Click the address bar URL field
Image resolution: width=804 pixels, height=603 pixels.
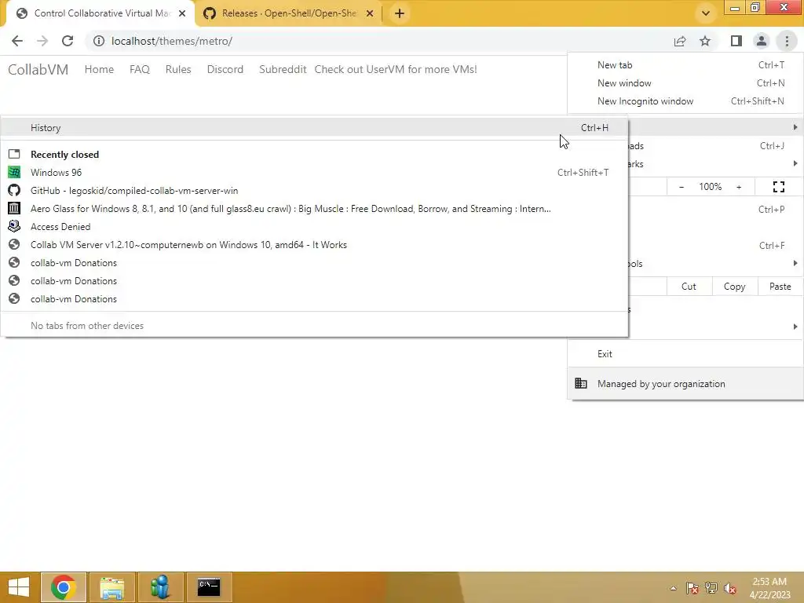pyautogui.click(x=379, y=41)
